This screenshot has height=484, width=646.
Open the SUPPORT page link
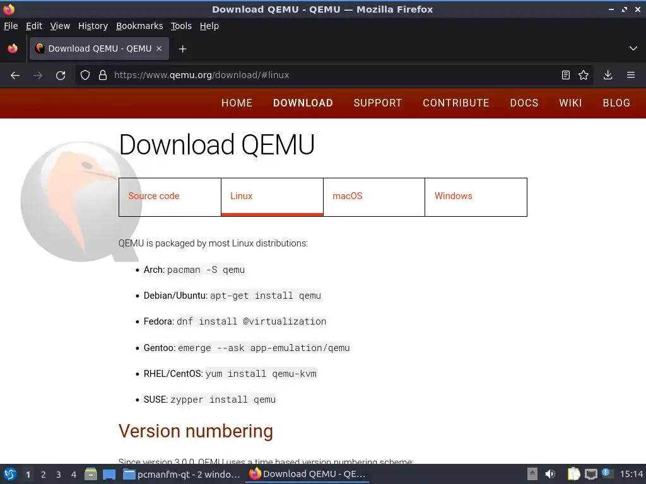[378, 103]
